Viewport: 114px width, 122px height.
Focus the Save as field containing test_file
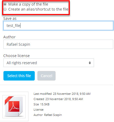pos(58,26)
